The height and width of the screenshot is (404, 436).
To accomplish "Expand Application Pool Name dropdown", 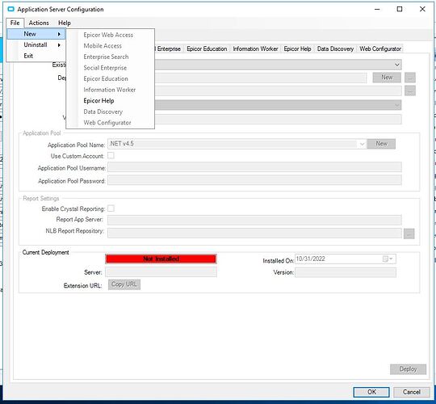I will coord(362,144).
